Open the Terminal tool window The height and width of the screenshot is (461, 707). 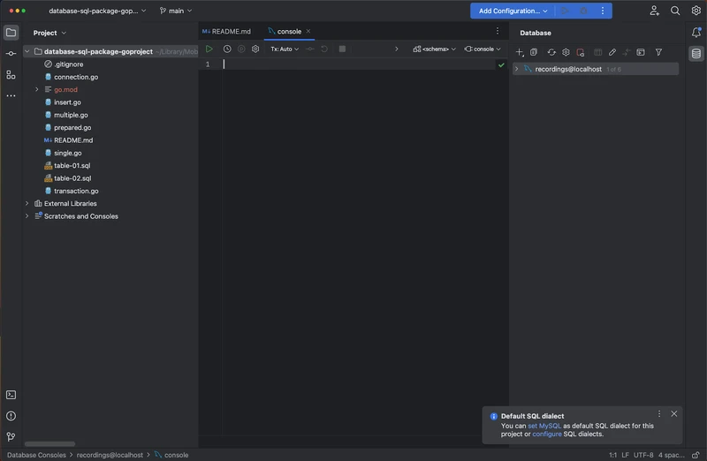(x=11, y=395)
